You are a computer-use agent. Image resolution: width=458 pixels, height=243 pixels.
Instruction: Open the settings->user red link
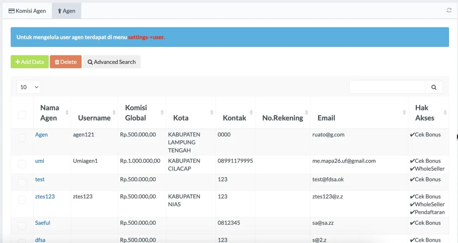pos(146,37)
